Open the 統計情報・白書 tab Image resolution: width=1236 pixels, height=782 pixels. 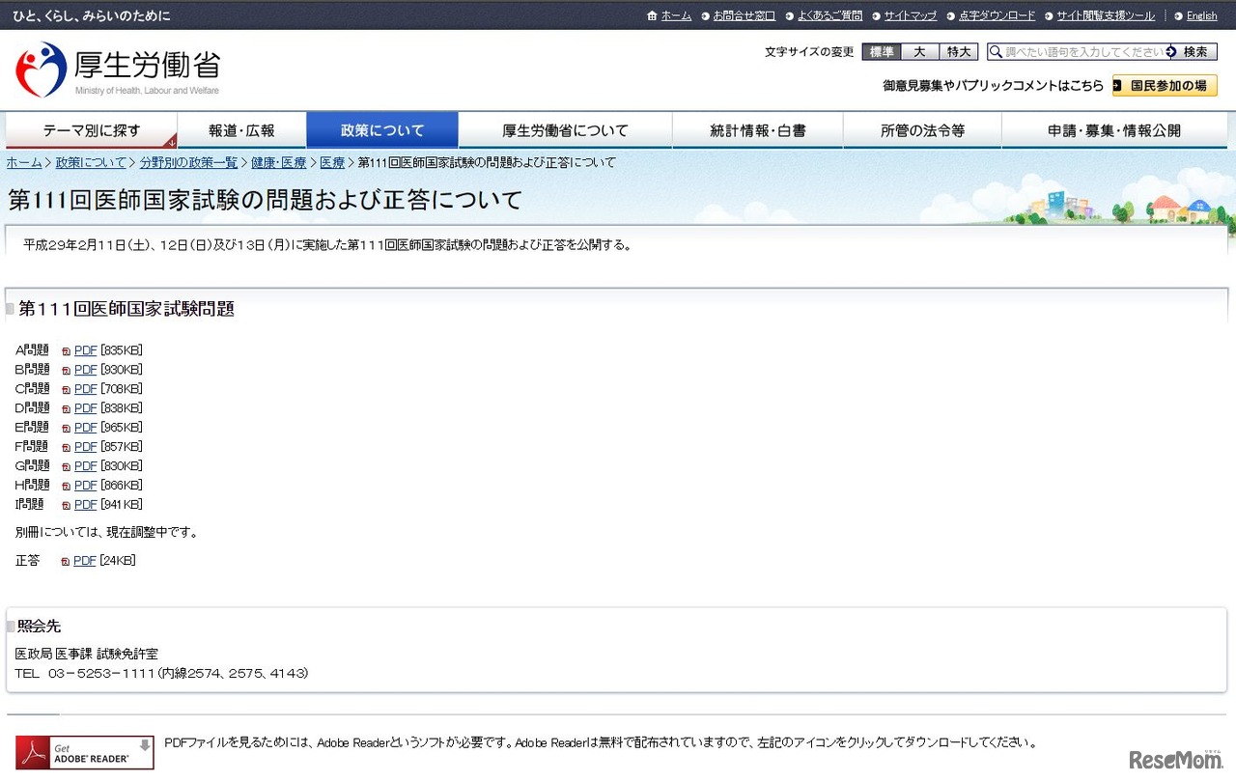coord(758,129)
